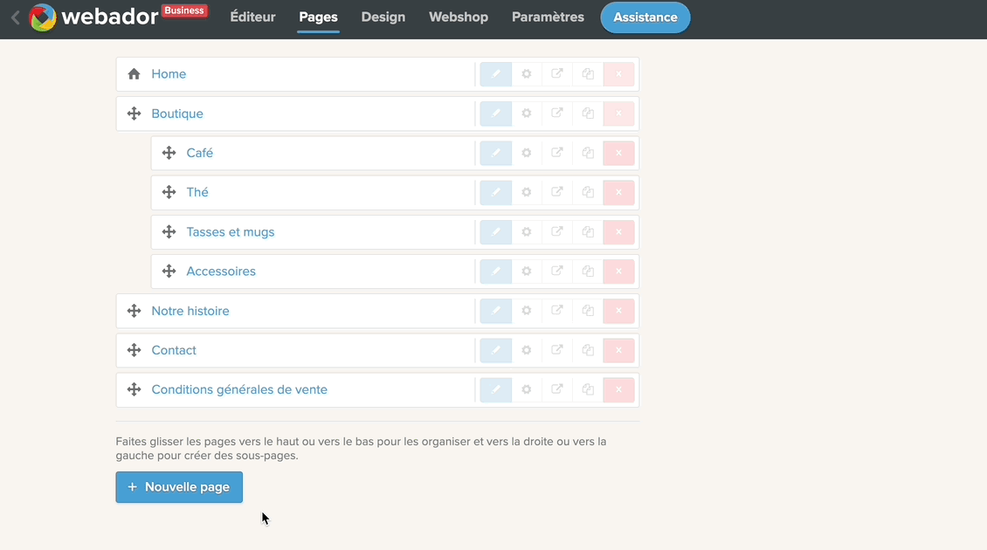Edit Conditions générales de vente pencil icon

pos(496,389)
